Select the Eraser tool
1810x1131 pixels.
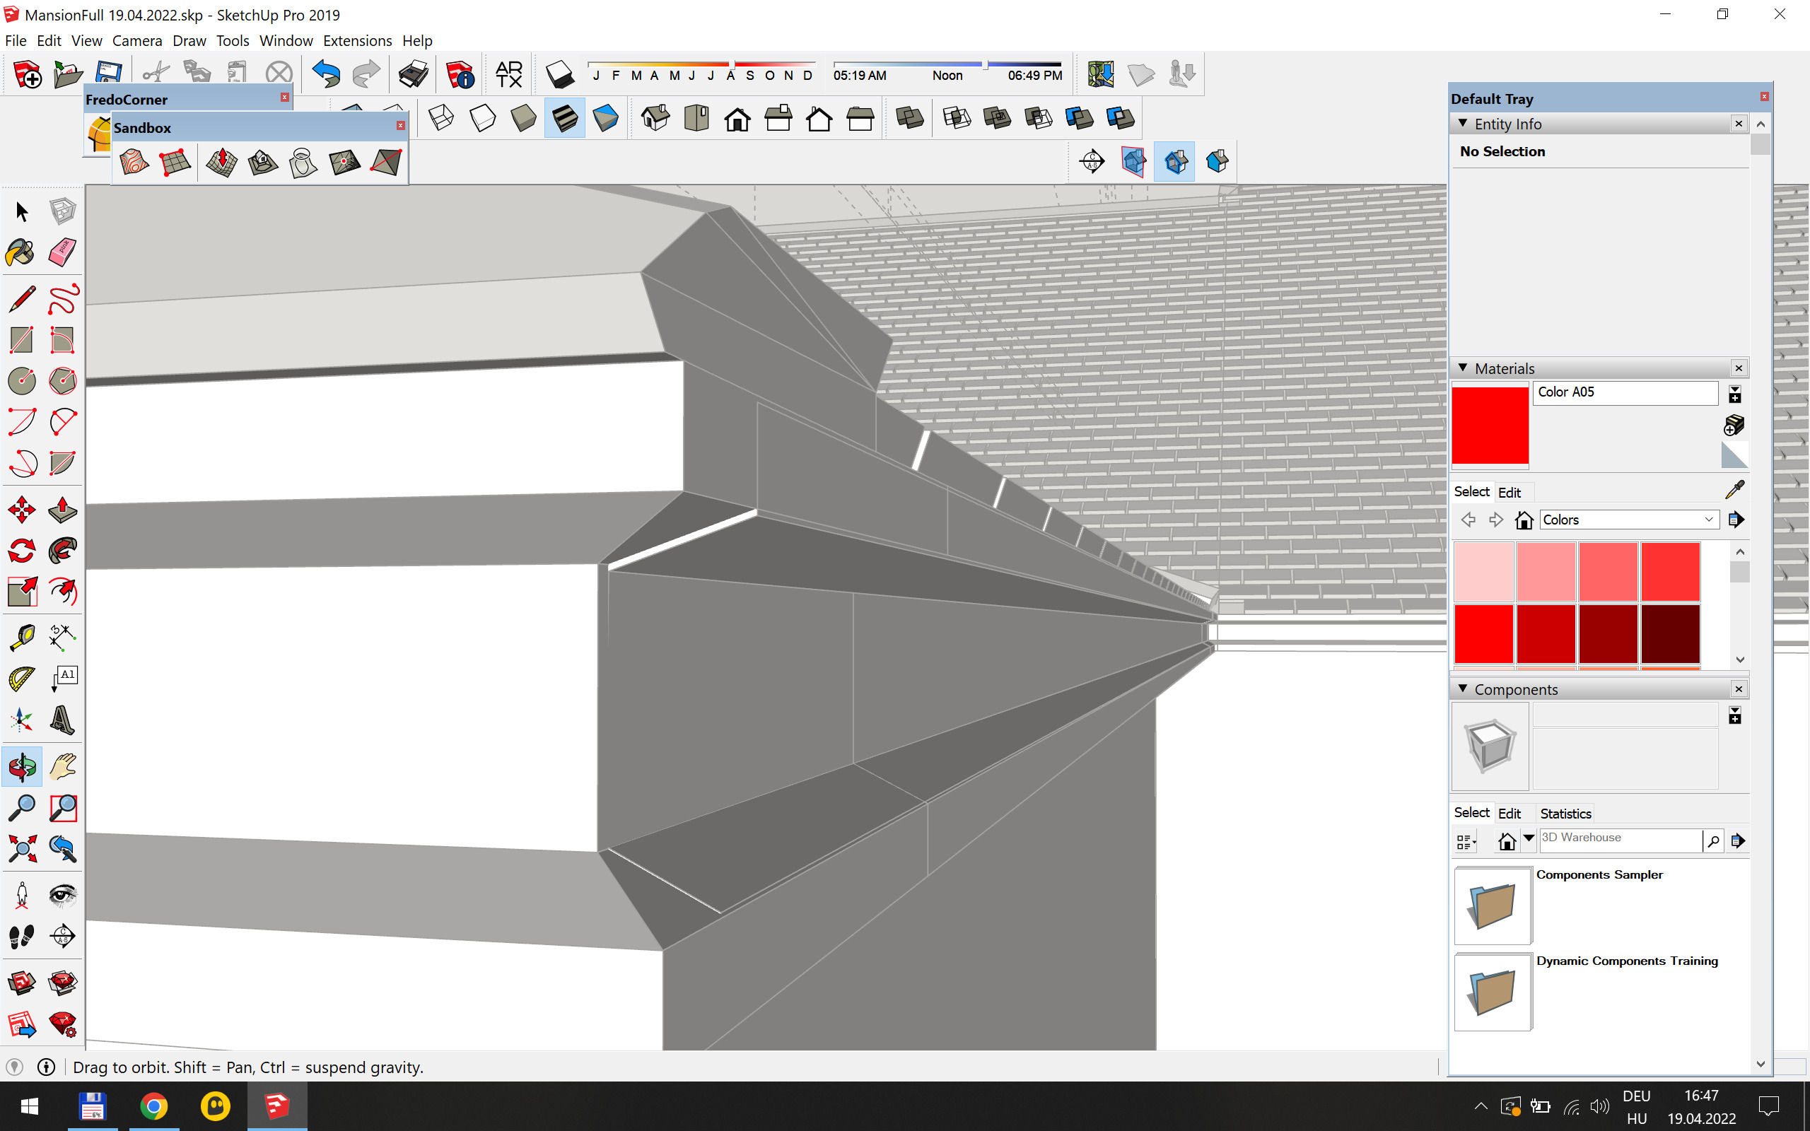62,253
